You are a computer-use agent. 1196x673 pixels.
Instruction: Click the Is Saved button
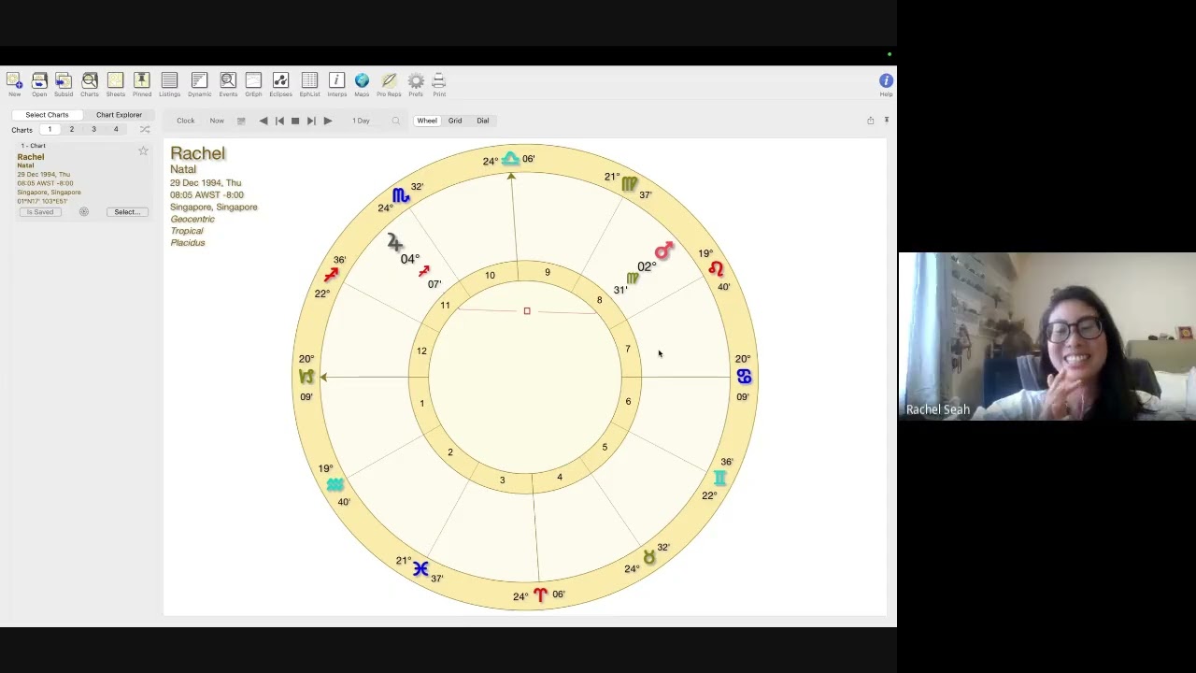[40, 212]
